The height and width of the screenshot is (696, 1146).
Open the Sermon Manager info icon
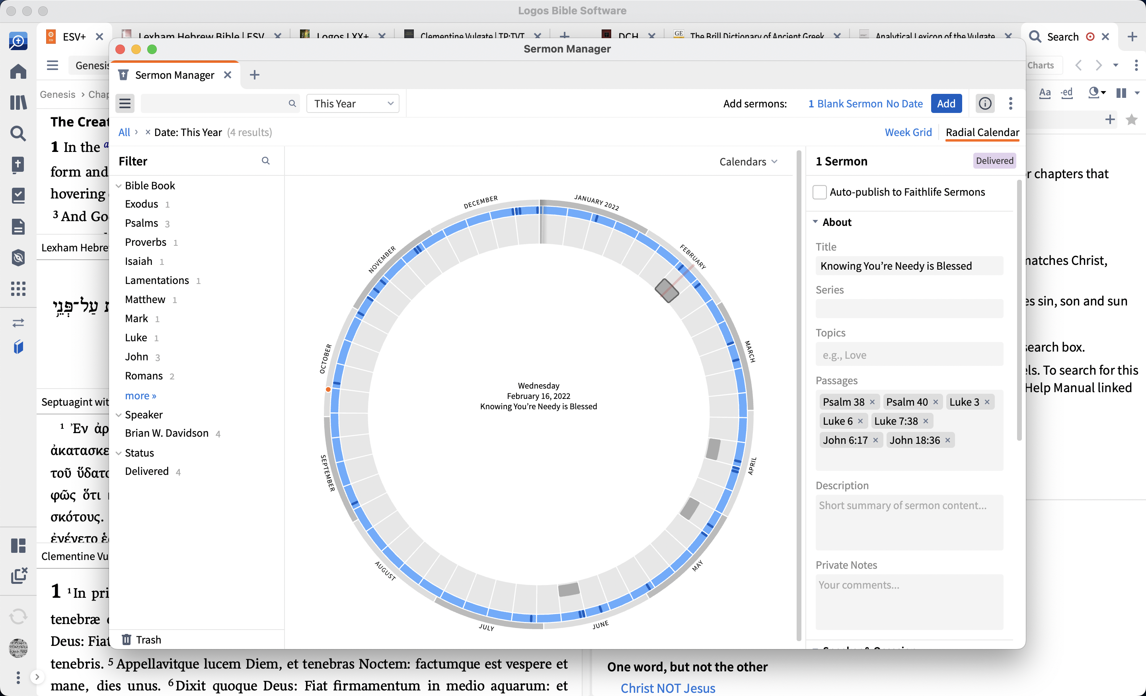click(x=984, y=103)
